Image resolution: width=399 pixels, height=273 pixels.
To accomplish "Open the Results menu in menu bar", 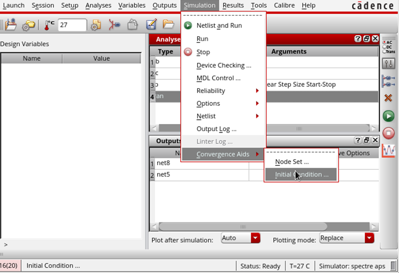I will [233, 5].
